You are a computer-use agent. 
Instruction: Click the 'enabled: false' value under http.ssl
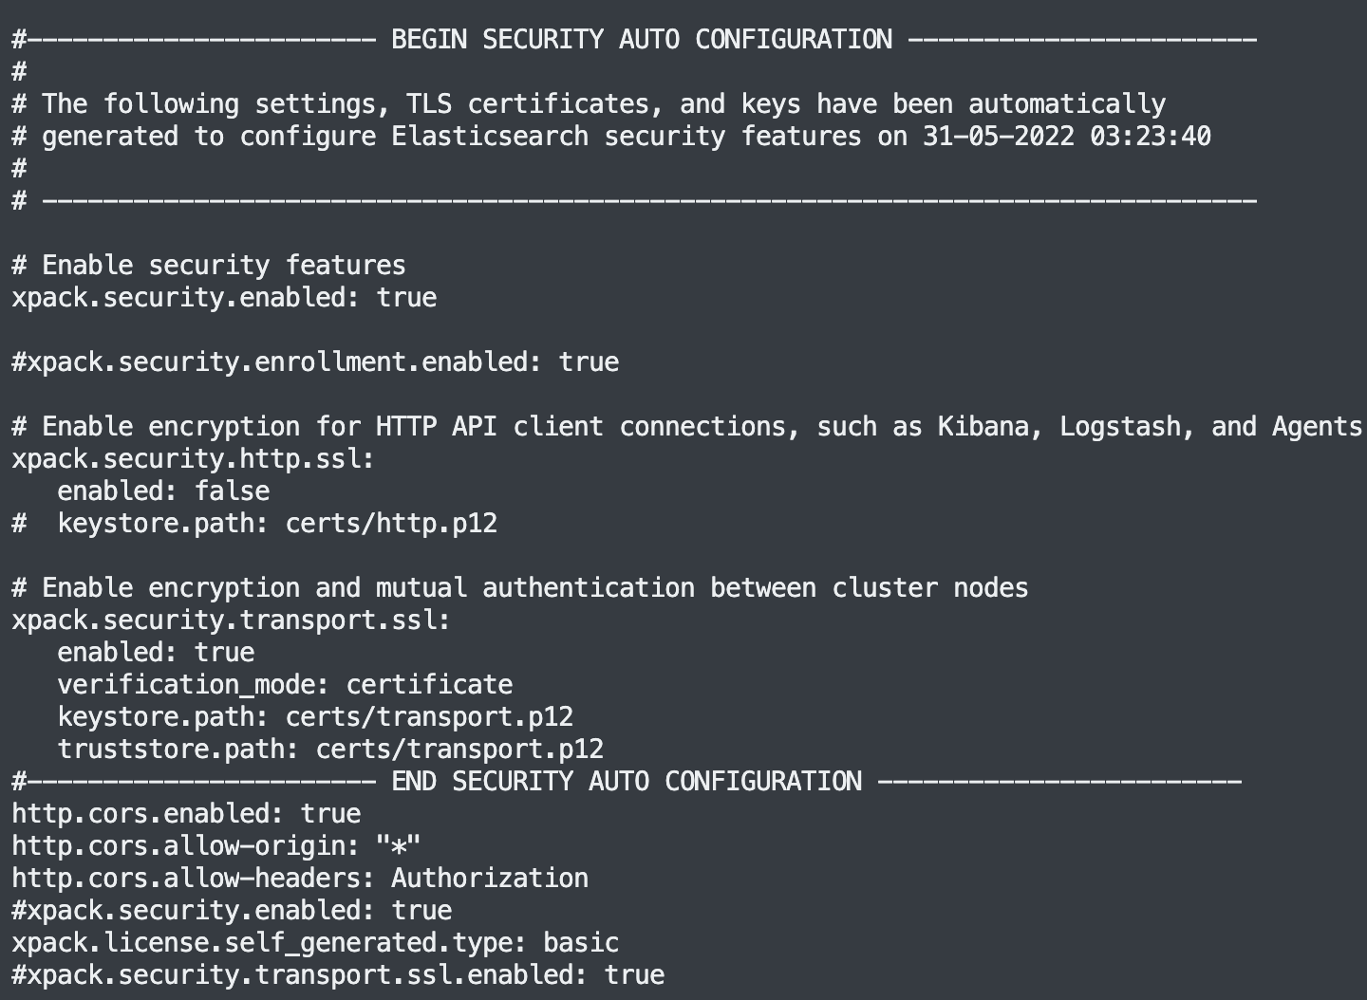(163, 491)
